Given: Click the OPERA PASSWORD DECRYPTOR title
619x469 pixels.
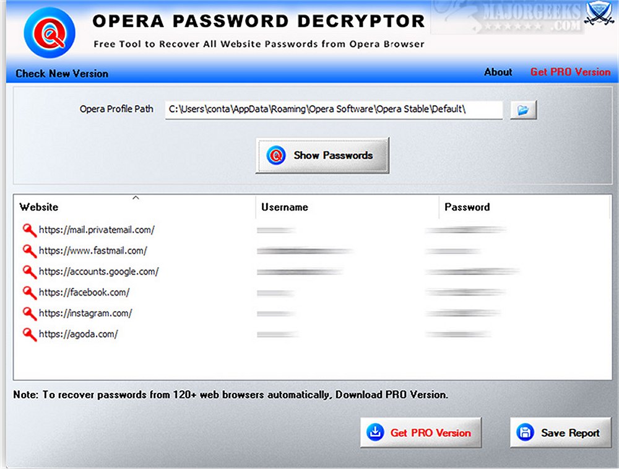Looking at the screenshot, I should tap(259, 21).
